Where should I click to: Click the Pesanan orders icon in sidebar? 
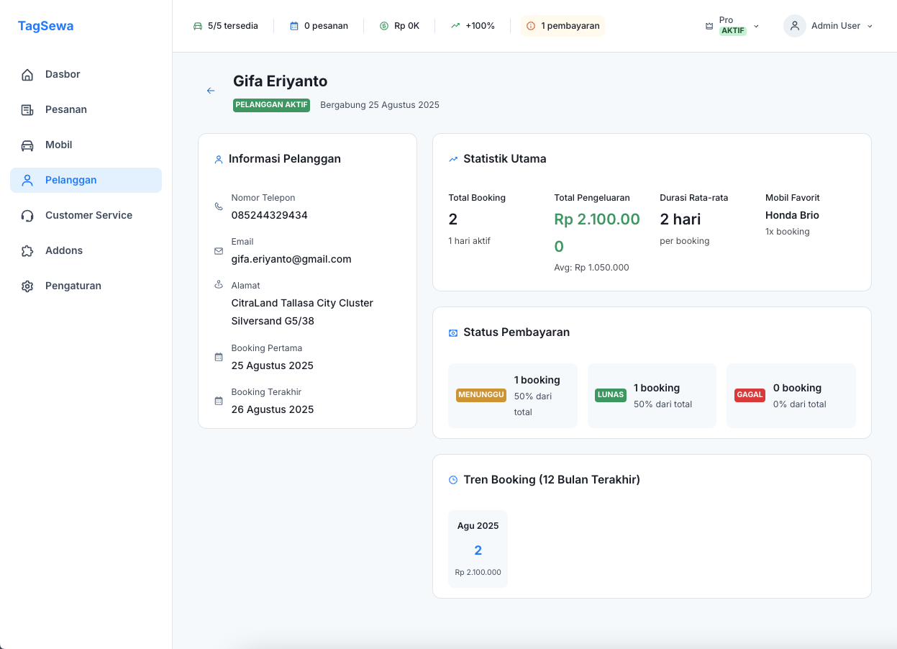[x=27, y=110]
